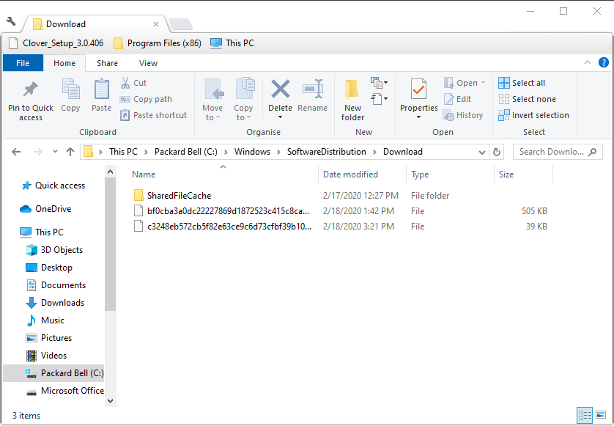Screen dimensions: 614x426
Task: Open Downloads in navigation pane
Action: click(x=63, y=303)
